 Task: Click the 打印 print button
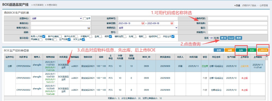pos(252,50)
